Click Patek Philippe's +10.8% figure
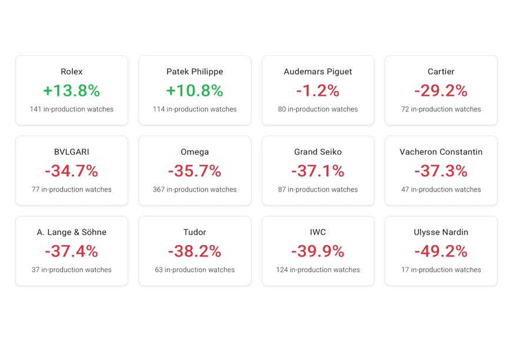This screenshot has height=341, width=513. coord(195,91)
